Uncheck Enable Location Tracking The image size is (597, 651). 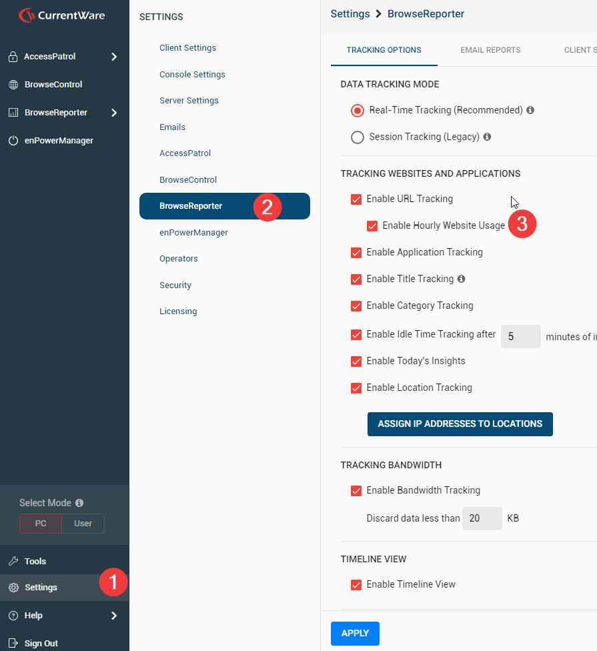(x=356, y=388)
